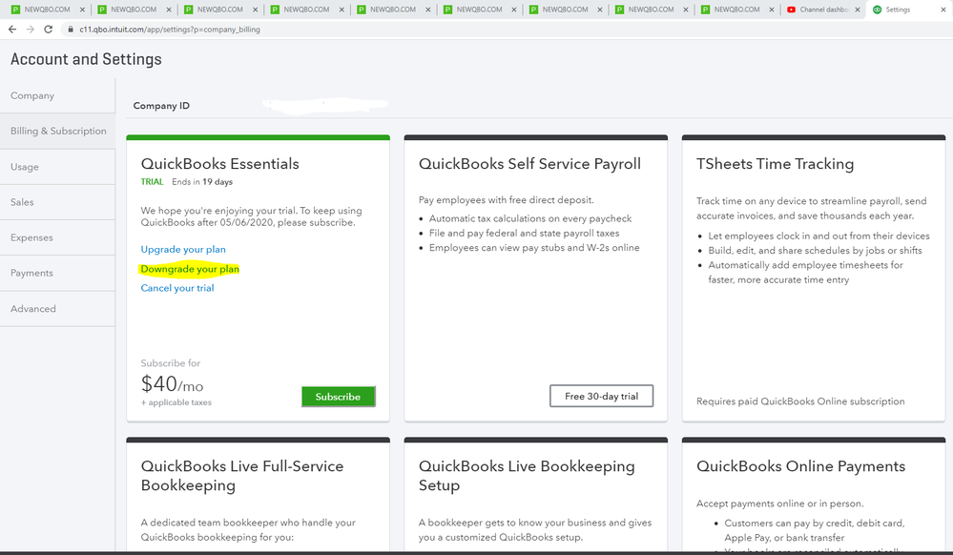Image resolution: width=953 pixels, height=555 pixels.
Task: Click the '+ applicable taxes' note
Action: tap(176, 402)
